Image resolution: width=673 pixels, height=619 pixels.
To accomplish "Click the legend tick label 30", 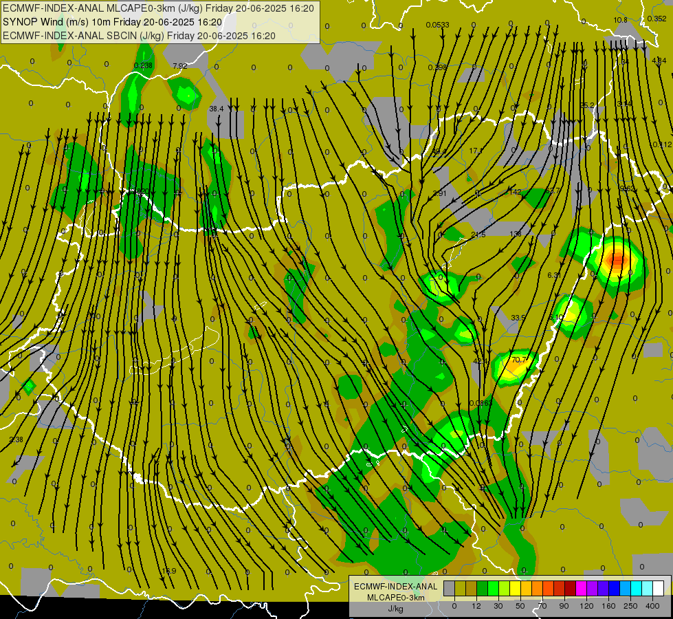I will [498, 606].
